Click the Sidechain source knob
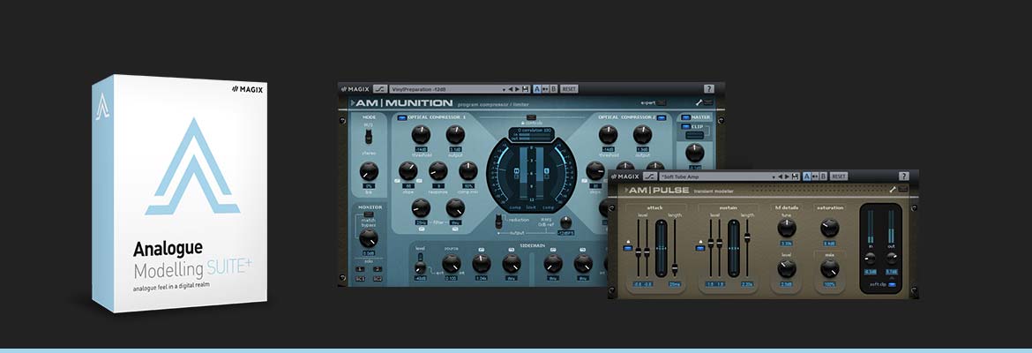 click(452, 264)
